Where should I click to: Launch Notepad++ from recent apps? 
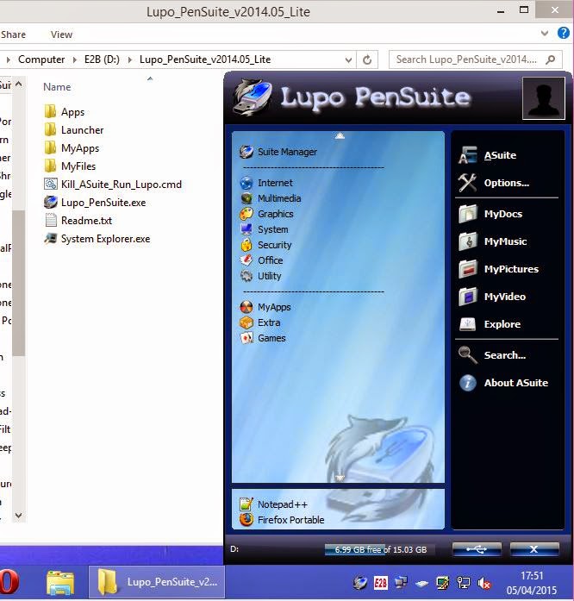pyautogui.click(x=273, y=504)
